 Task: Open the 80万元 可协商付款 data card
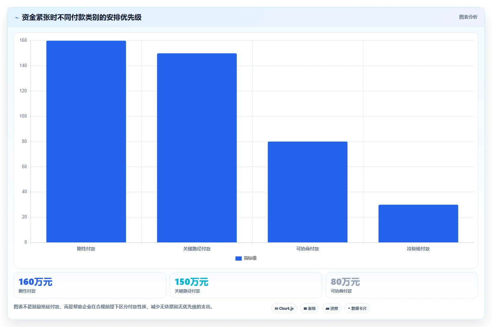click(402, 285)
